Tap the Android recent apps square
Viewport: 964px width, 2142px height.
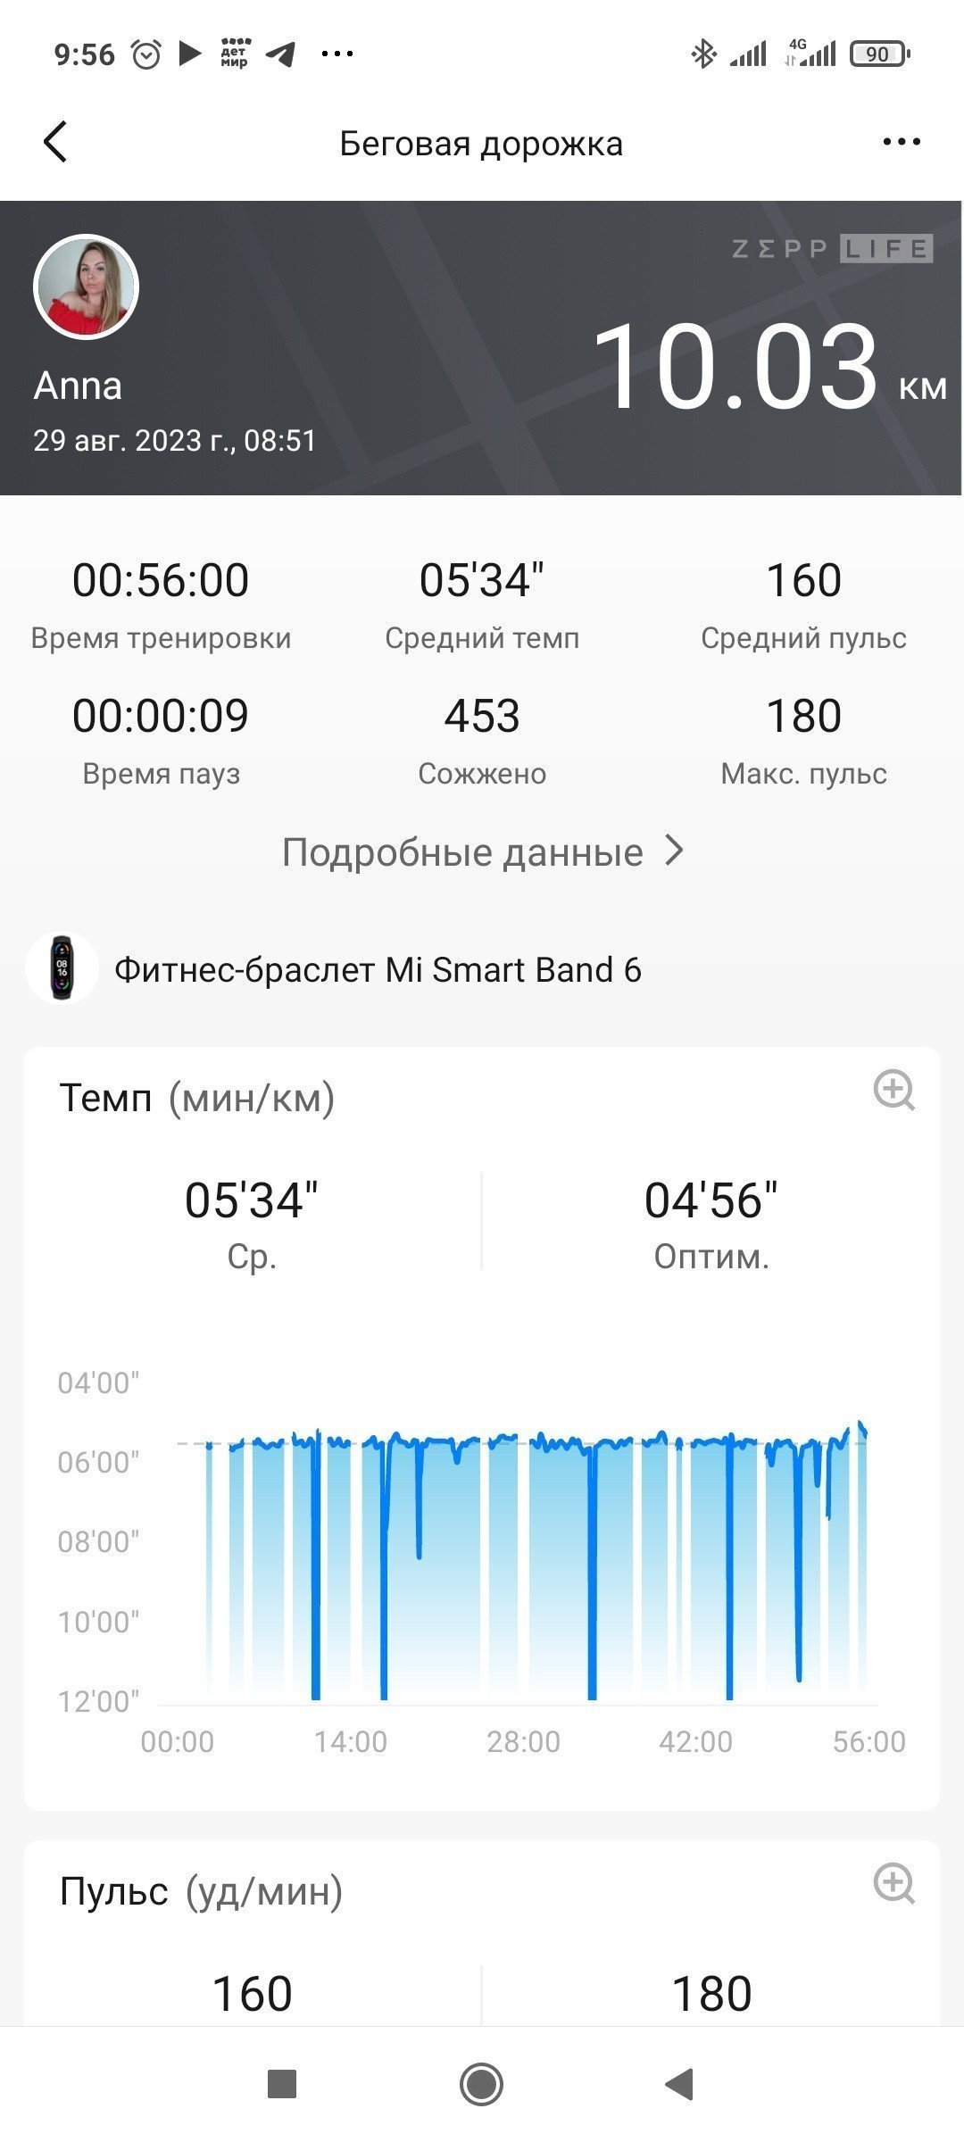(x=282, y=2085)
